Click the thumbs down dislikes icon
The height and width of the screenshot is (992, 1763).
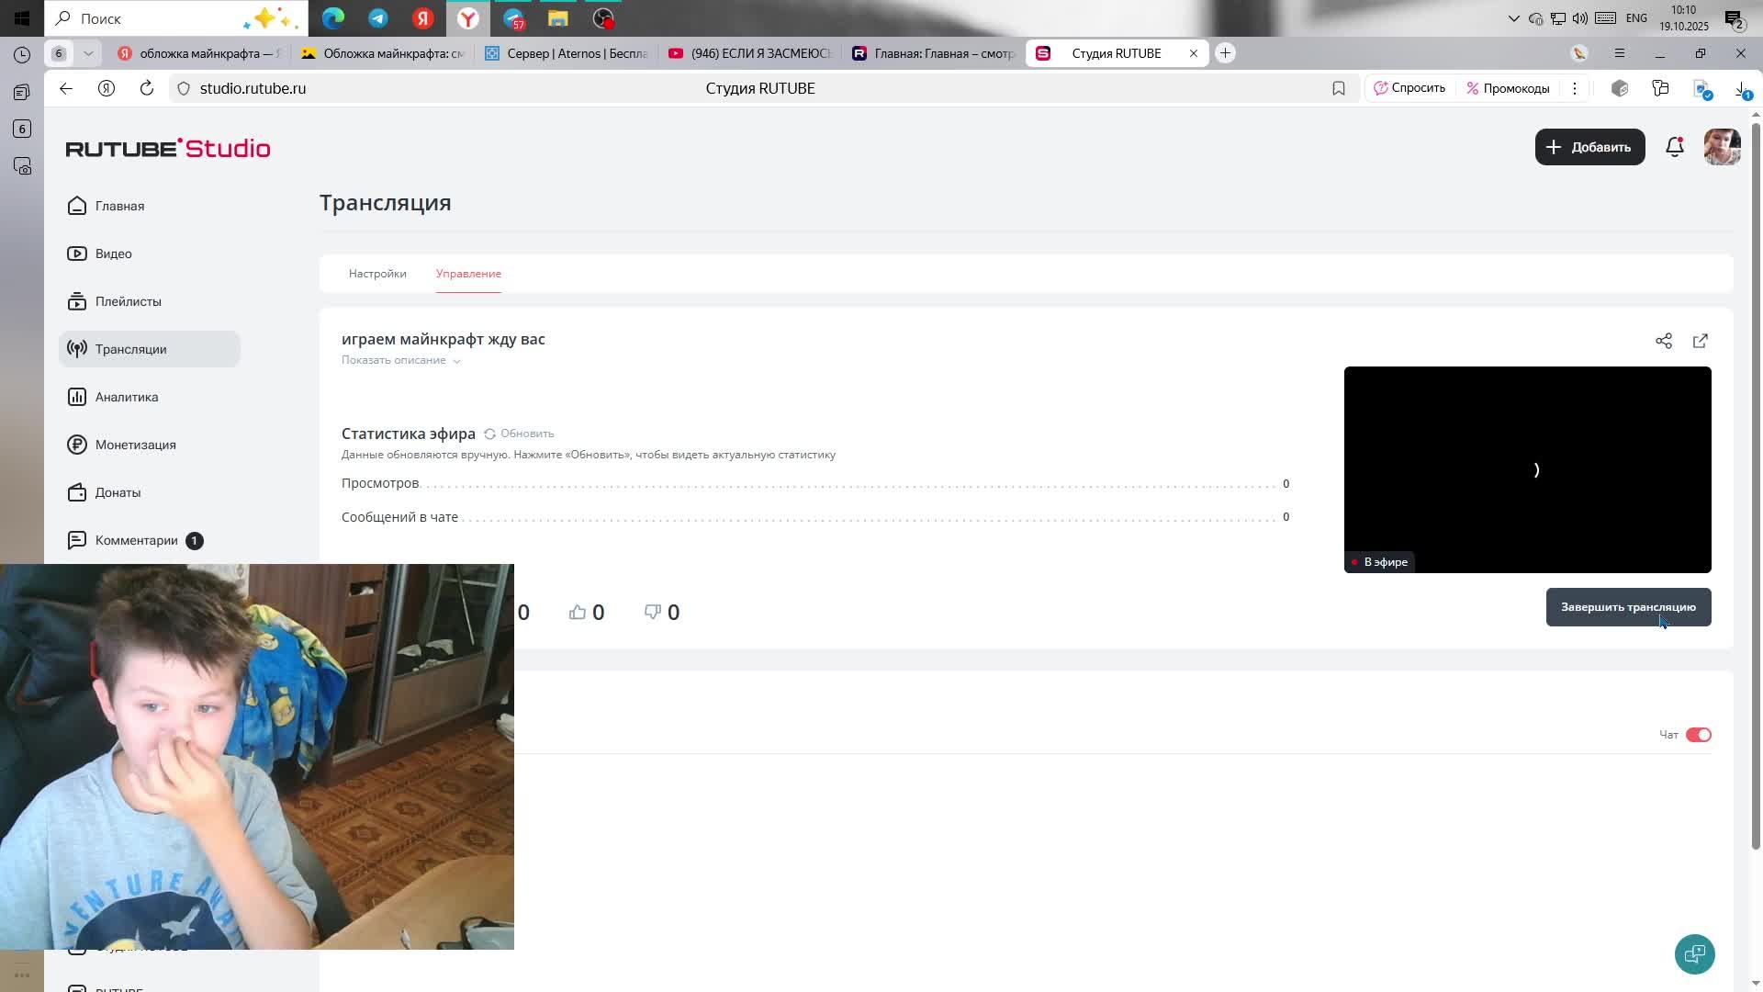click(x=653, y=612)
